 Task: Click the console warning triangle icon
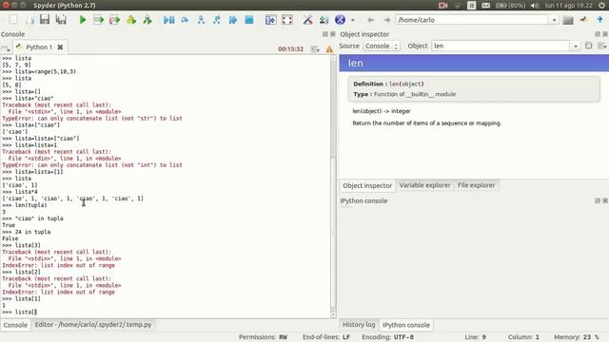[x=329, y=48]
